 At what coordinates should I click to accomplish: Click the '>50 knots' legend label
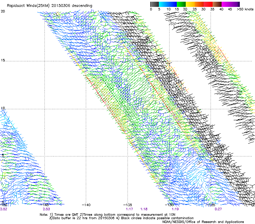pos(245,9)
